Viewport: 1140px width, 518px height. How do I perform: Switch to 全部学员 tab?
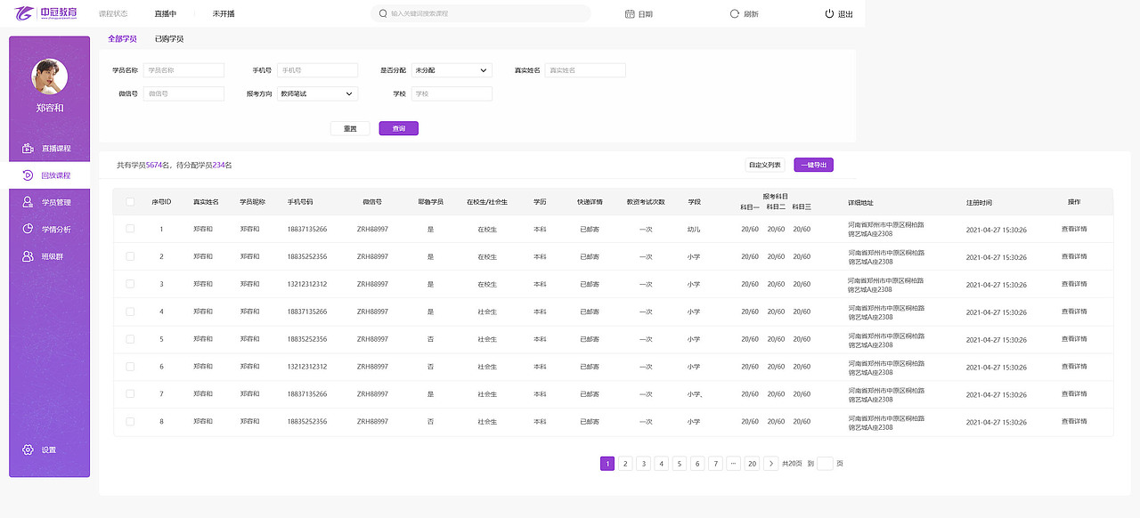pyautogui.click(x=122, y=39)
